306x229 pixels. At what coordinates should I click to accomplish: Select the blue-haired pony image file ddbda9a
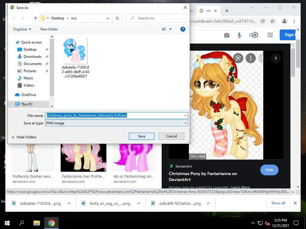pyautogui.click(x=75, y=58)
